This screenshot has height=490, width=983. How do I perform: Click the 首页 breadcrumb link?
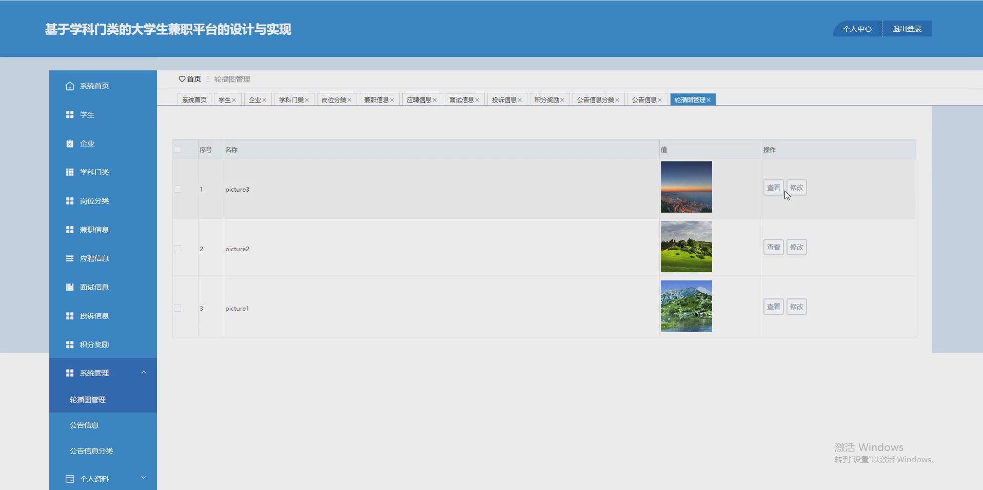point(194,79)
